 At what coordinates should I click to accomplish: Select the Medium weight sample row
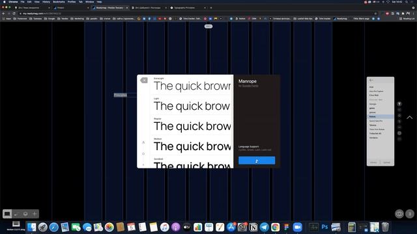point(192,145)
